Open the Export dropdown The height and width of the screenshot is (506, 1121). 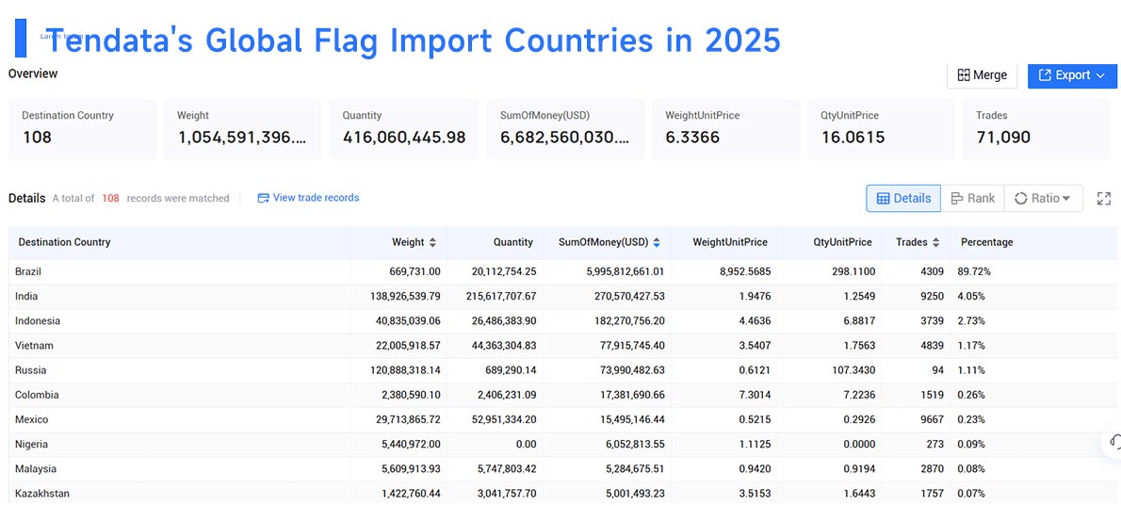1072,75
